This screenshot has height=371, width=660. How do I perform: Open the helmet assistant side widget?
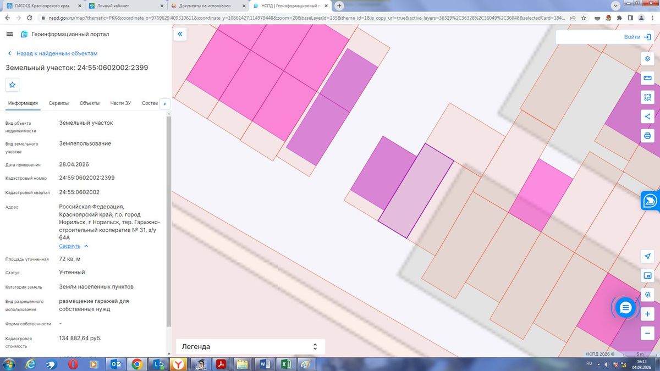[650, 201]
